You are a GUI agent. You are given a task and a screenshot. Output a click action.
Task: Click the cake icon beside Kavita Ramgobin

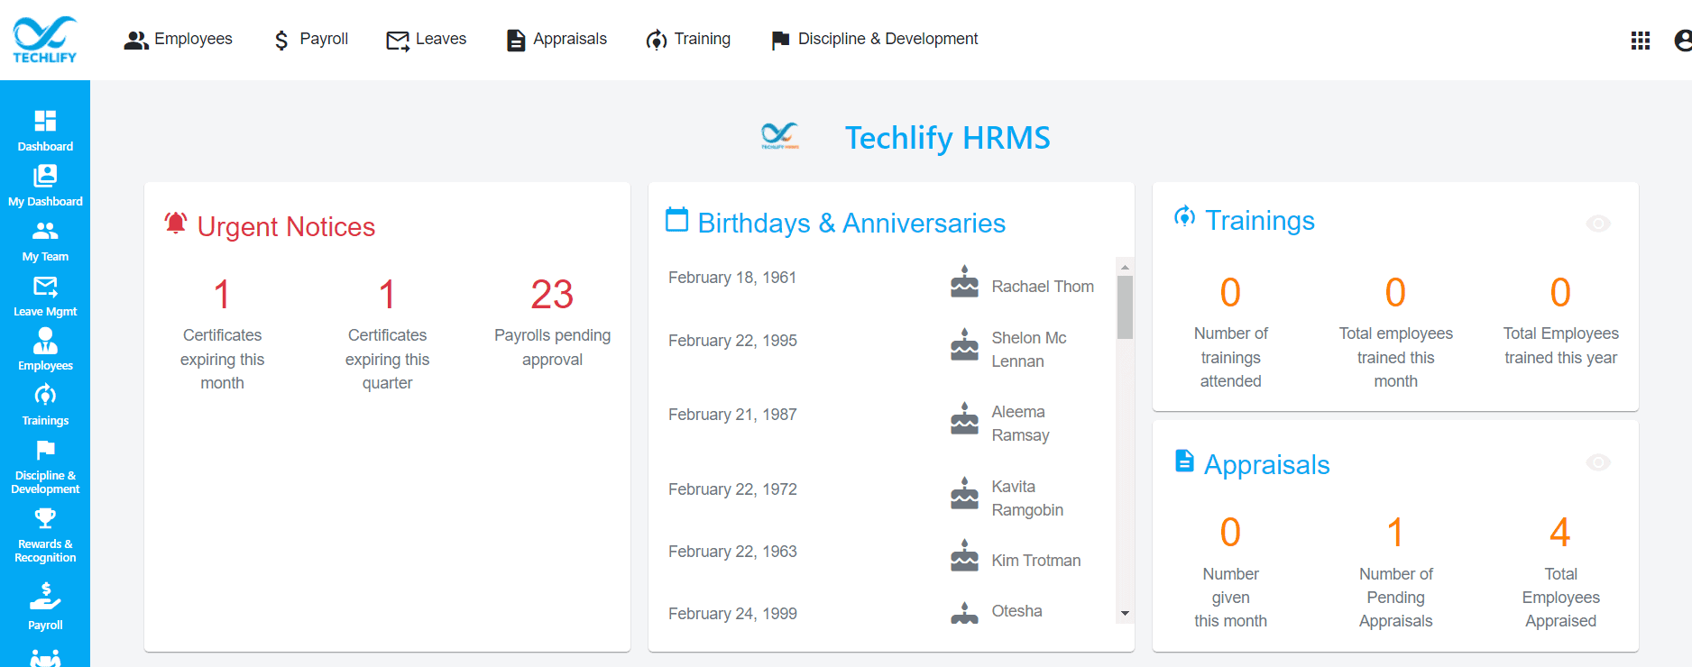coord(964,493)
